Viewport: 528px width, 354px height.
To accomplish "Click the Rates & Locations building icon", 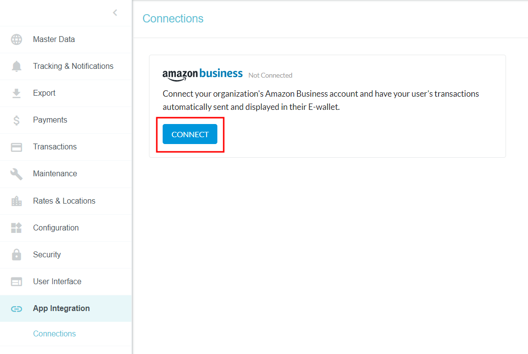I will point(17,201).
